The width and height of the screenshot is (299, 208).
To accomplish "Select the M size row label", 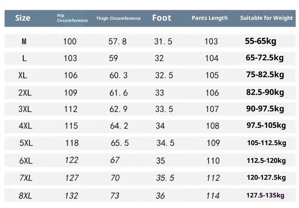I will point(24,41).
